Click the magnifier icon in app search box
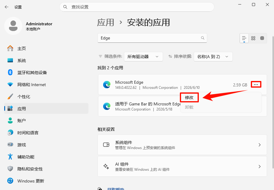 click(x=202, y=38)
